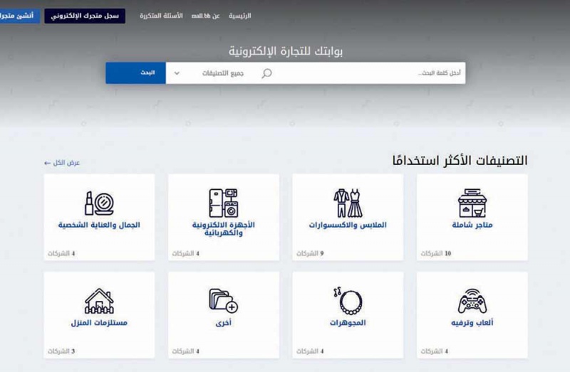Screen dimensions: 570x372
Task: Open the متاجر شاملة category link
Action: [x=472, y=225]
